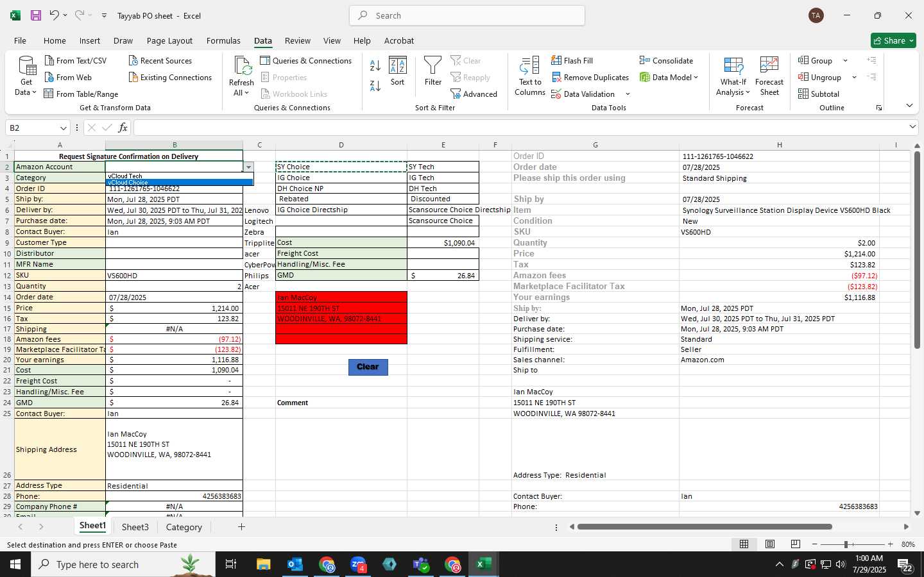Expand Ungroup dropdown arrow
924x577 pixels.
[x=854, y=77]
